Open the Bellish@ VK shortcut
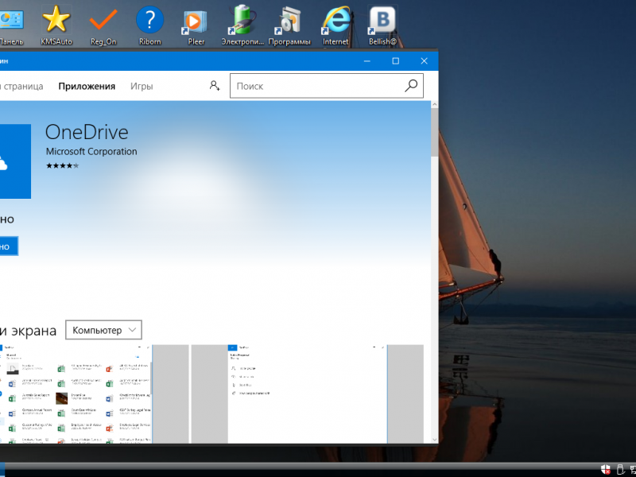 tap(382, 25)
